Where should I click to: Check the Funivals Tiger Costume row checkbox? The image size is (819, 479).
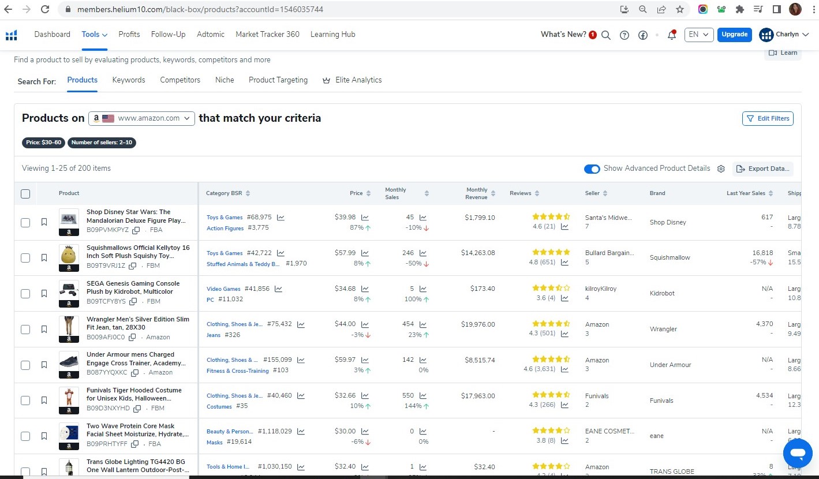click(x=25, y=401)
